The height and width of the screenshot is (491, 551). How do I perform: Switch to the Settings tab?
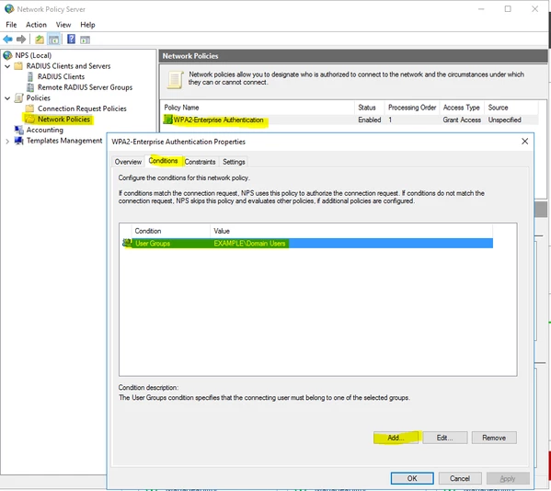(234, 162)
